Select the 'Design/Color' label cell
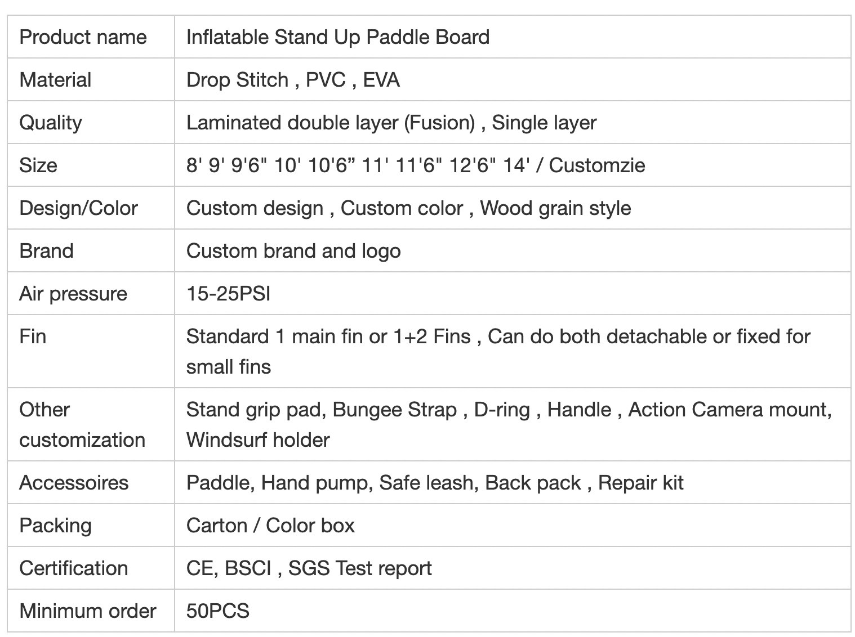This screenshot has height=637, width=855. click(78, 208)
